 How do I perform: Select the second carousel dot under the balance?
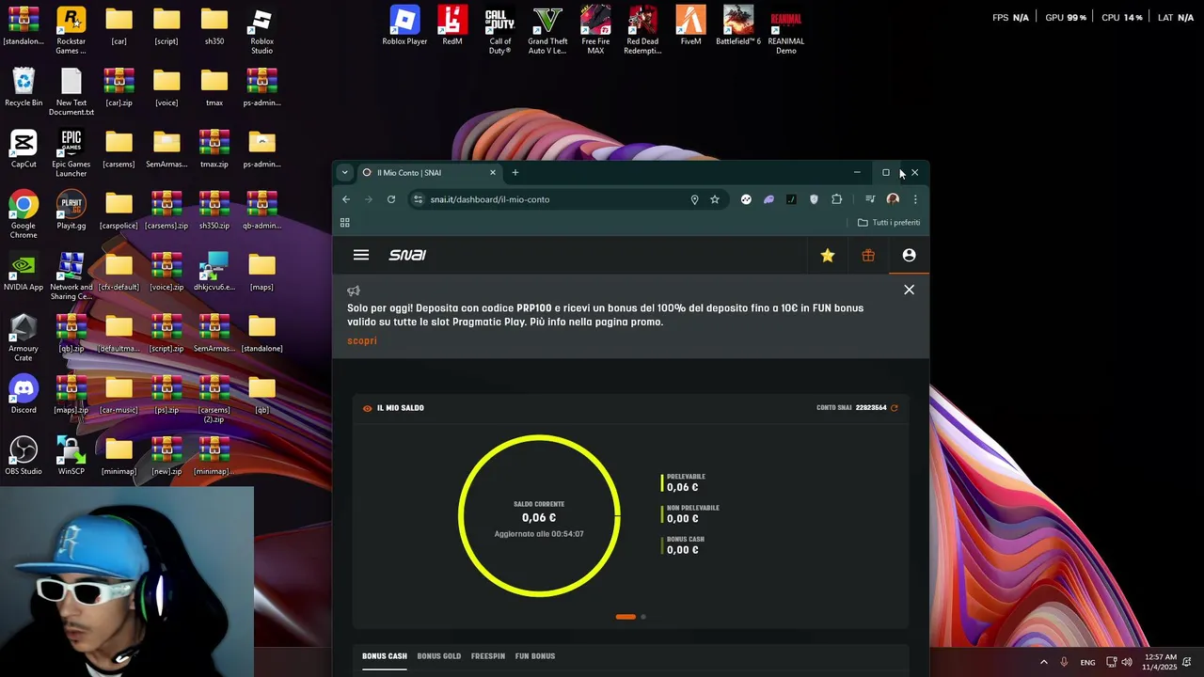click(643, 617)
